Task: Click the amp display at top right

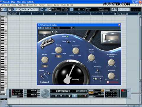Action: (x=112, y=37)
